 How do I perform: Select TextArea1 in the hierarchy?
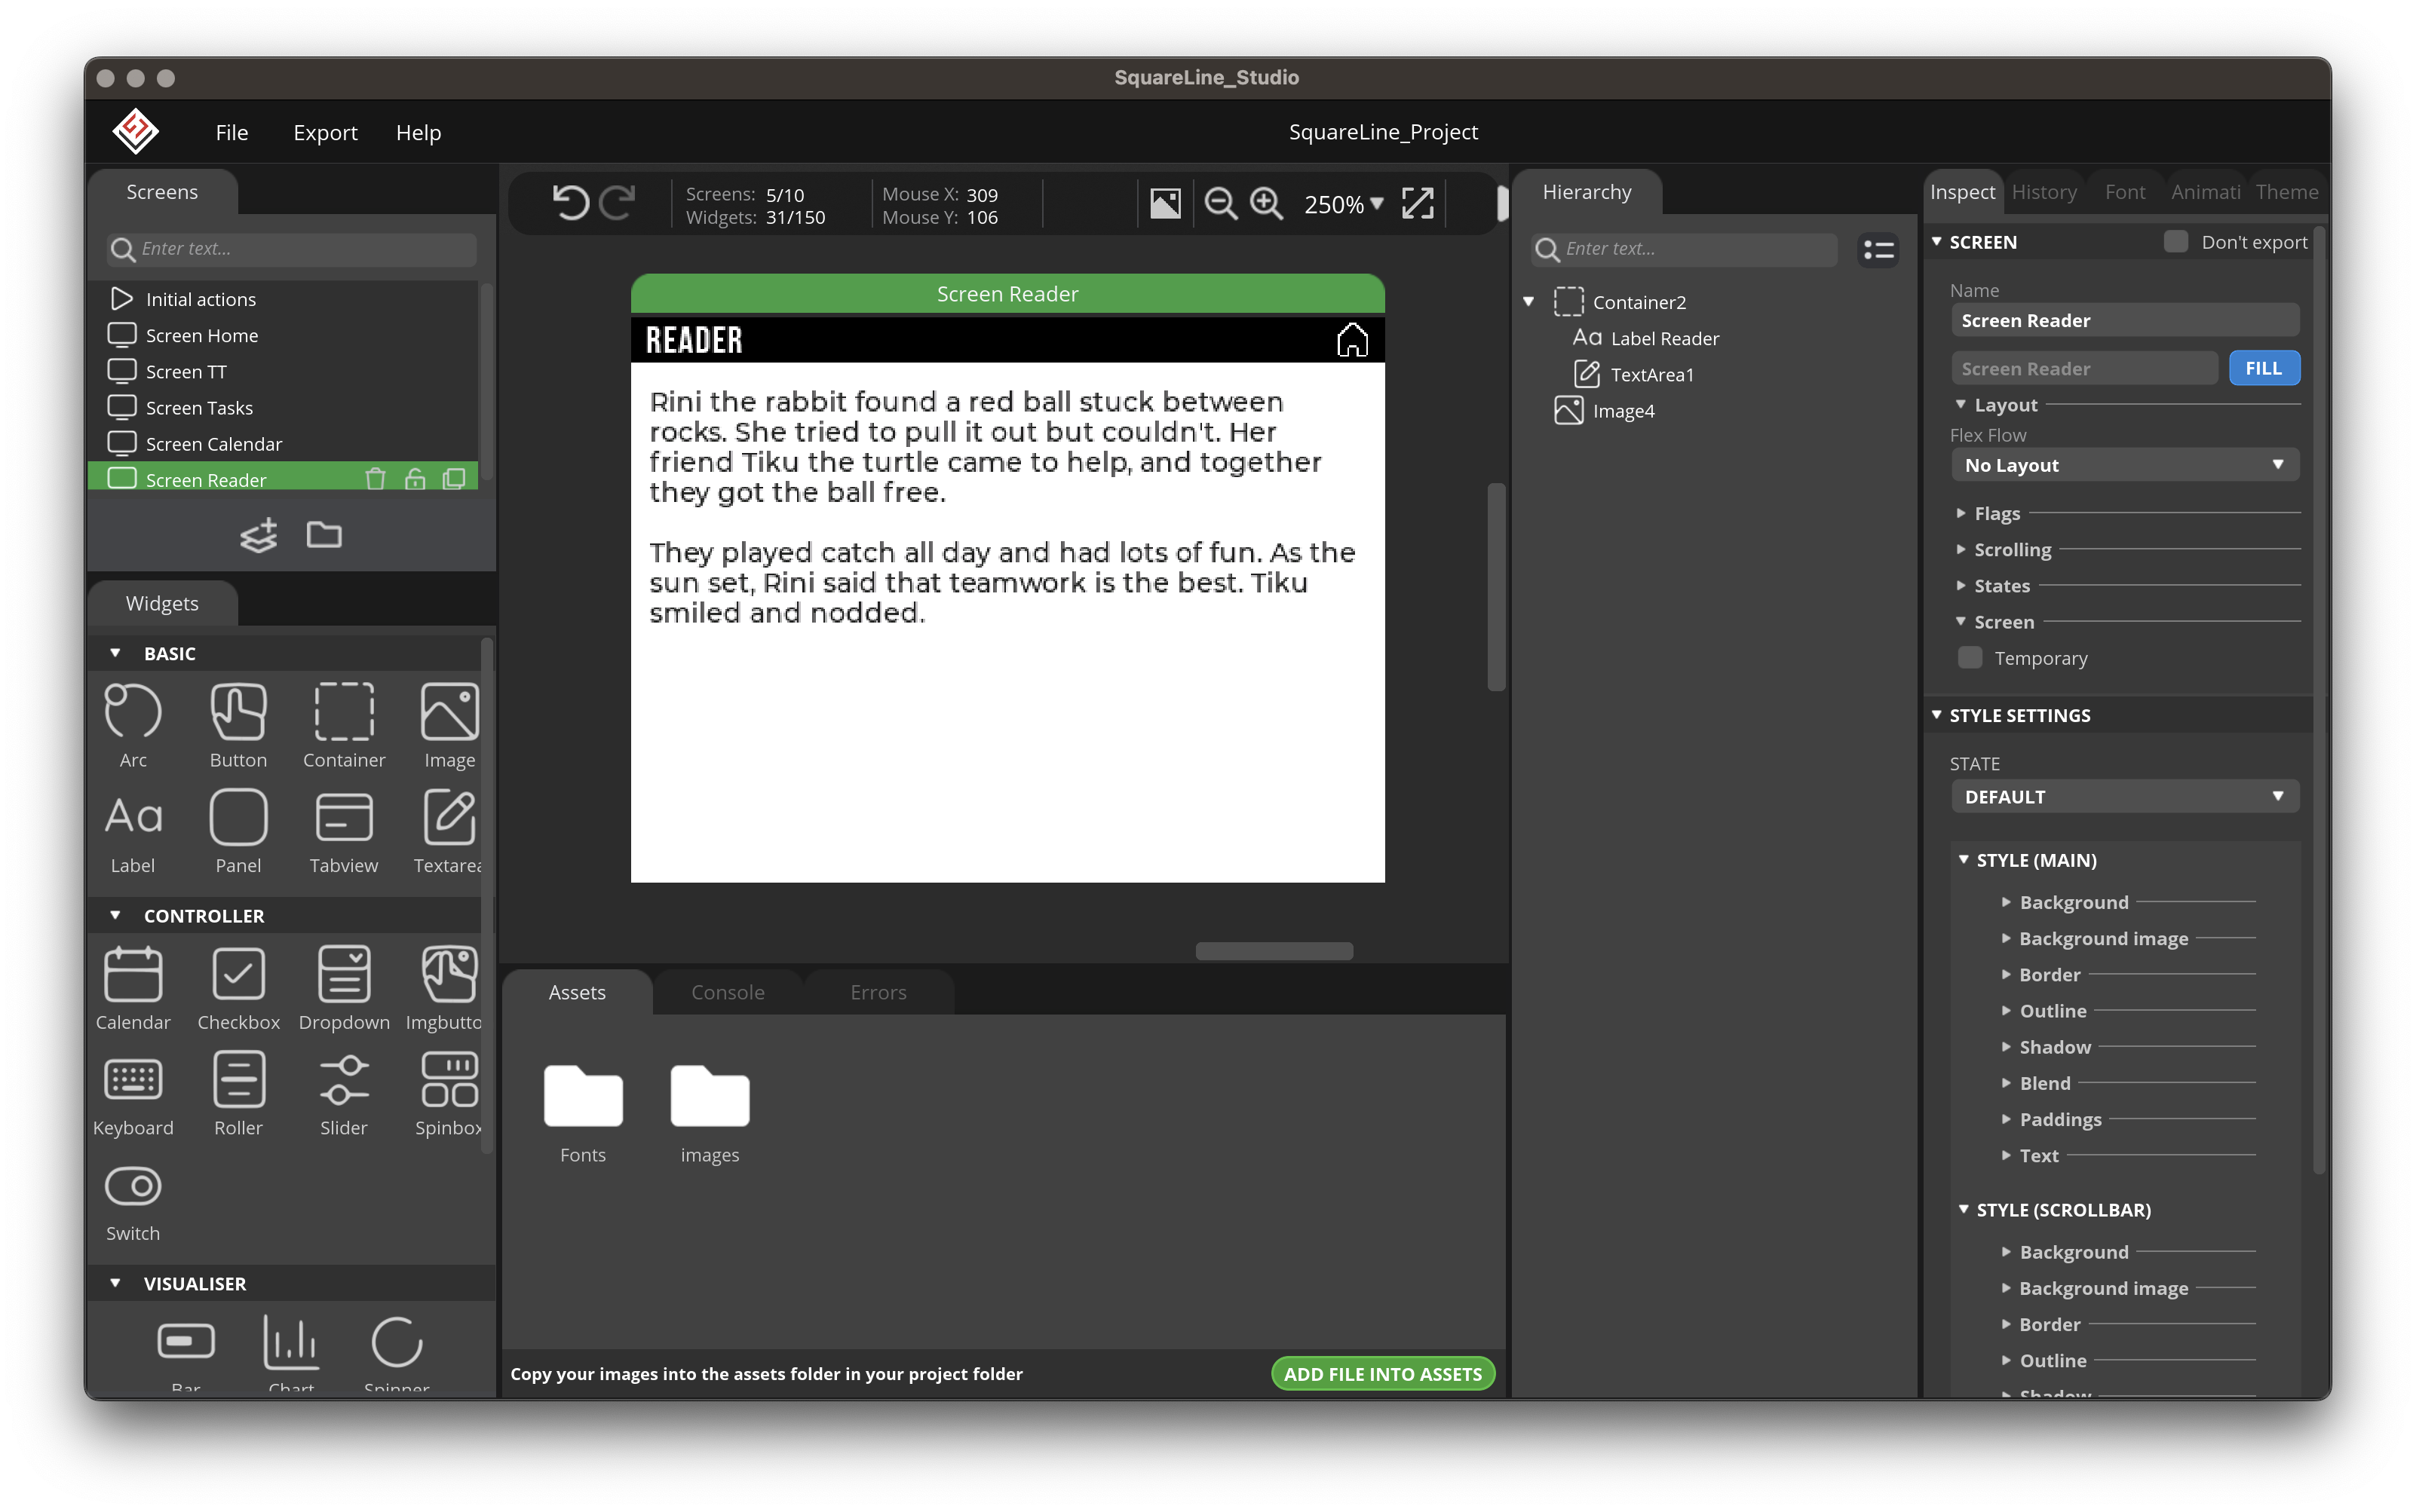point(1651,374)
